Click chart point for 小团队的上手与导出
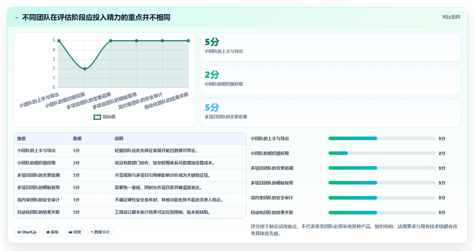Screen dimensions: 475x251 coord(59,41)
